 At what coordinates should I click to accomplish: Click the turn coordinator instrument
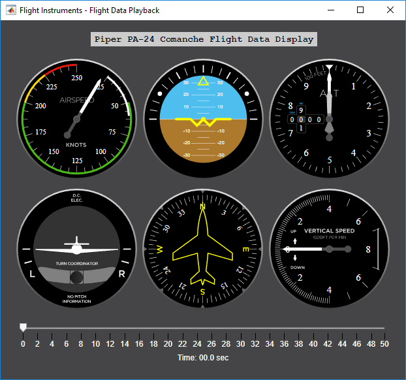click(76, 249)
